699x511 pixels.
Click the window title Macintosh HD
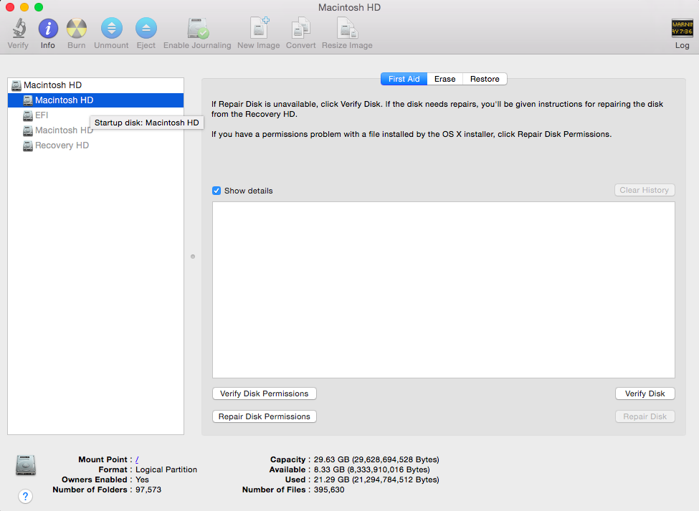pos(350,8)
